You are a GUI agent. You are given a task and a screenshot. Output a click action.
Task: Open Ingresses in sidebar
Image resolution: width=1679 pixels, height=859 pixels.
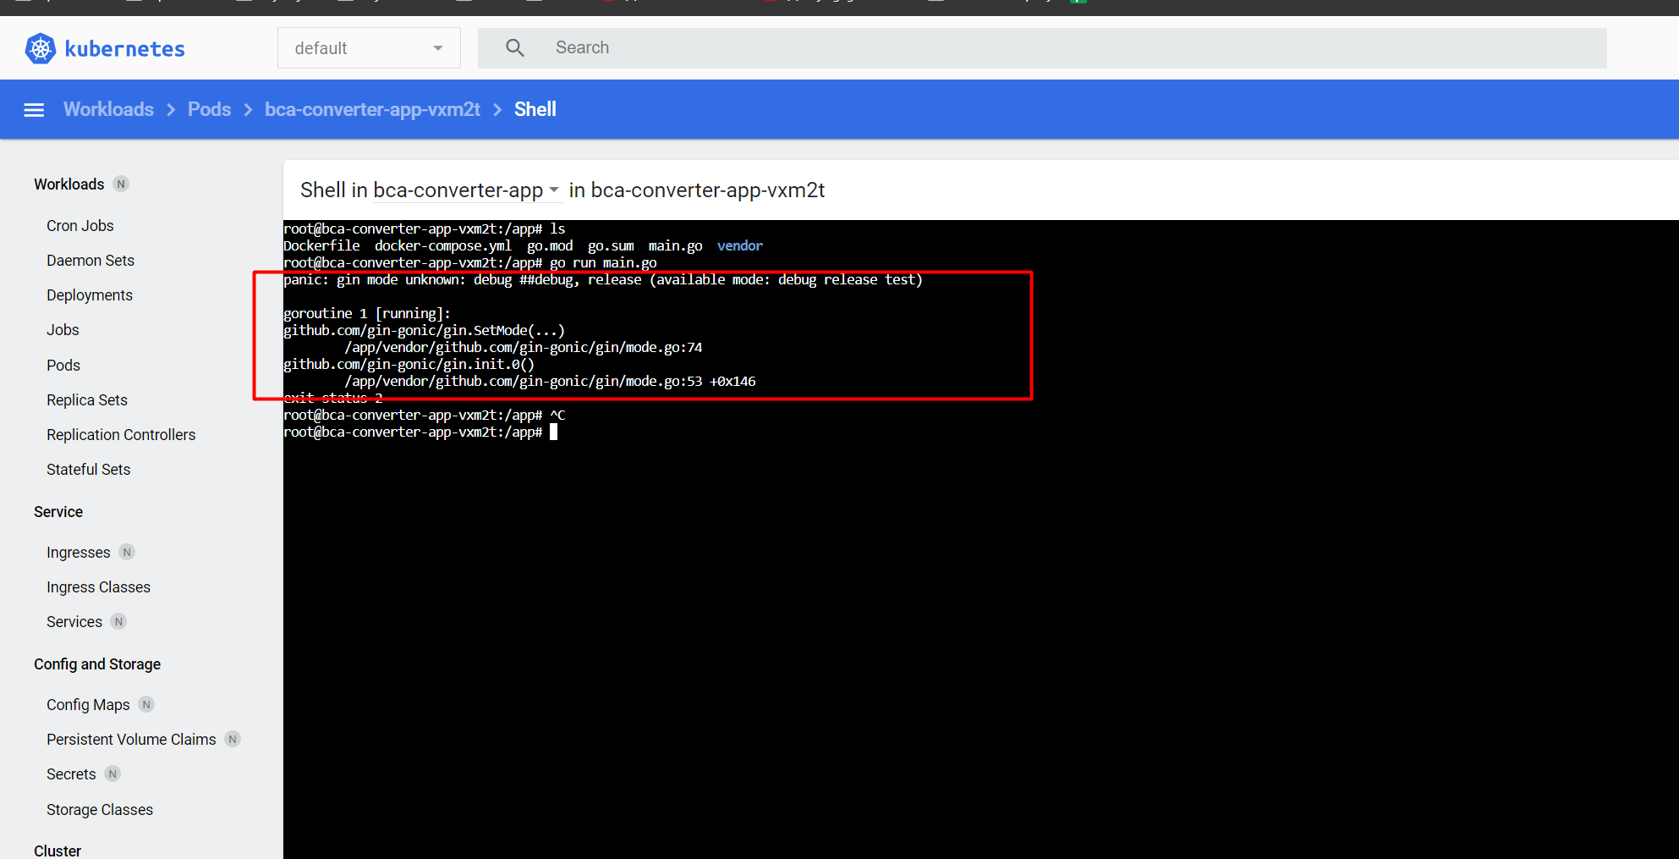[x=79, y=553]
